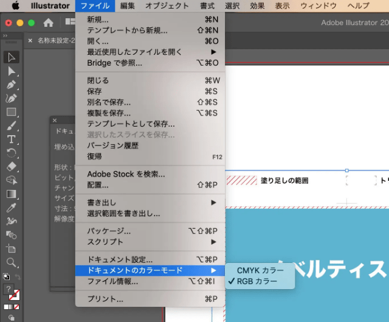Expand 書き出し submenu

click(150, 203)
